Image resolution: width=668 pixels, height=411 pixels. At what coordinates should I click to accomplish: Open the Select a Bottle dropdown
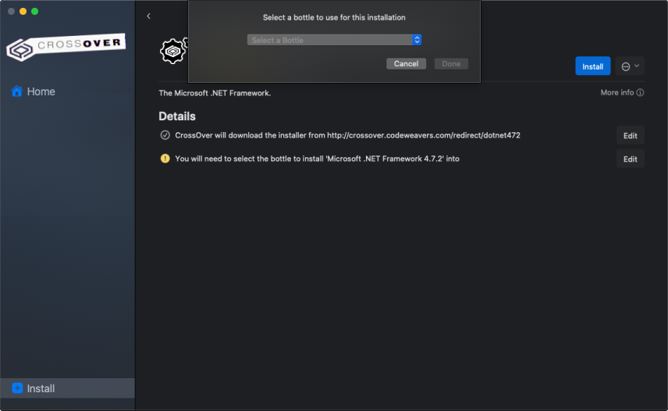pyautogui.click(x=334, y=40)
